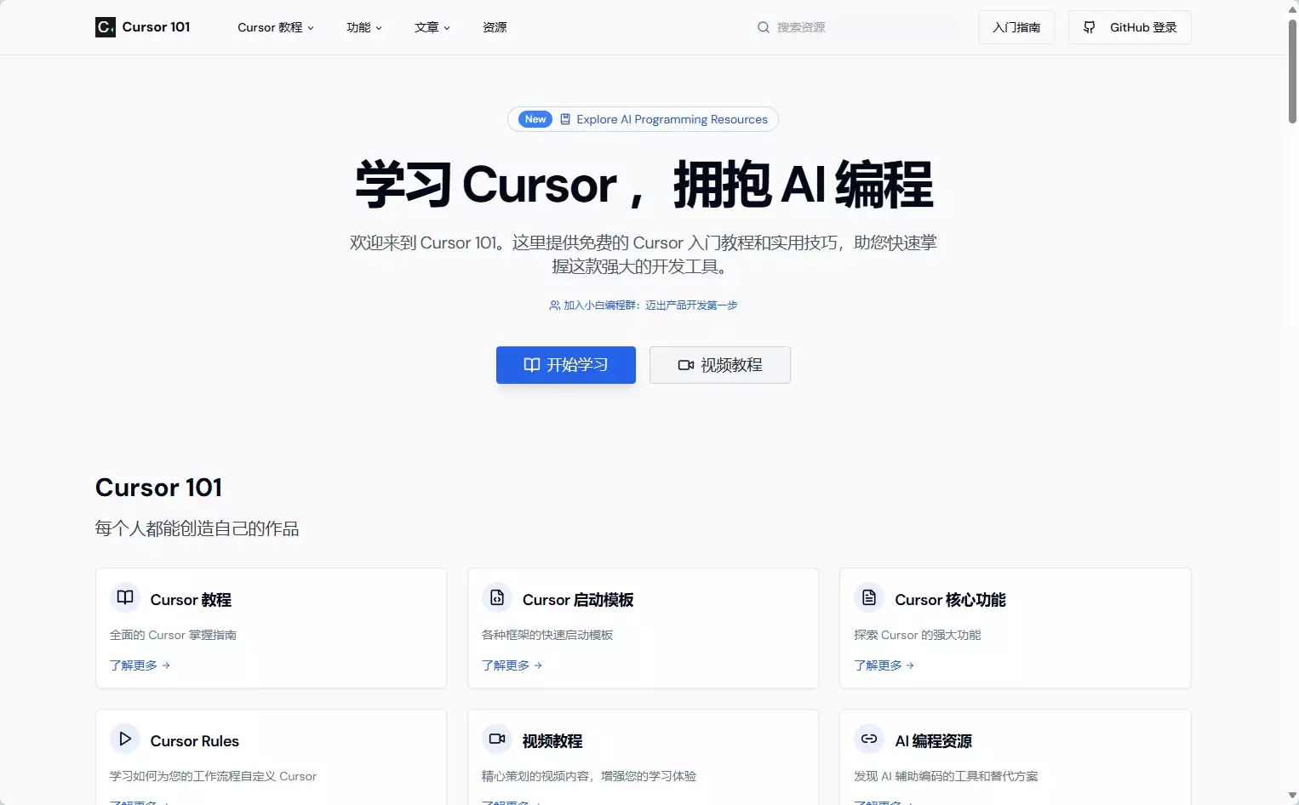1299x805 pixels.
Task: Expand the 功能 dropdown menu
Action: point(364,27)
